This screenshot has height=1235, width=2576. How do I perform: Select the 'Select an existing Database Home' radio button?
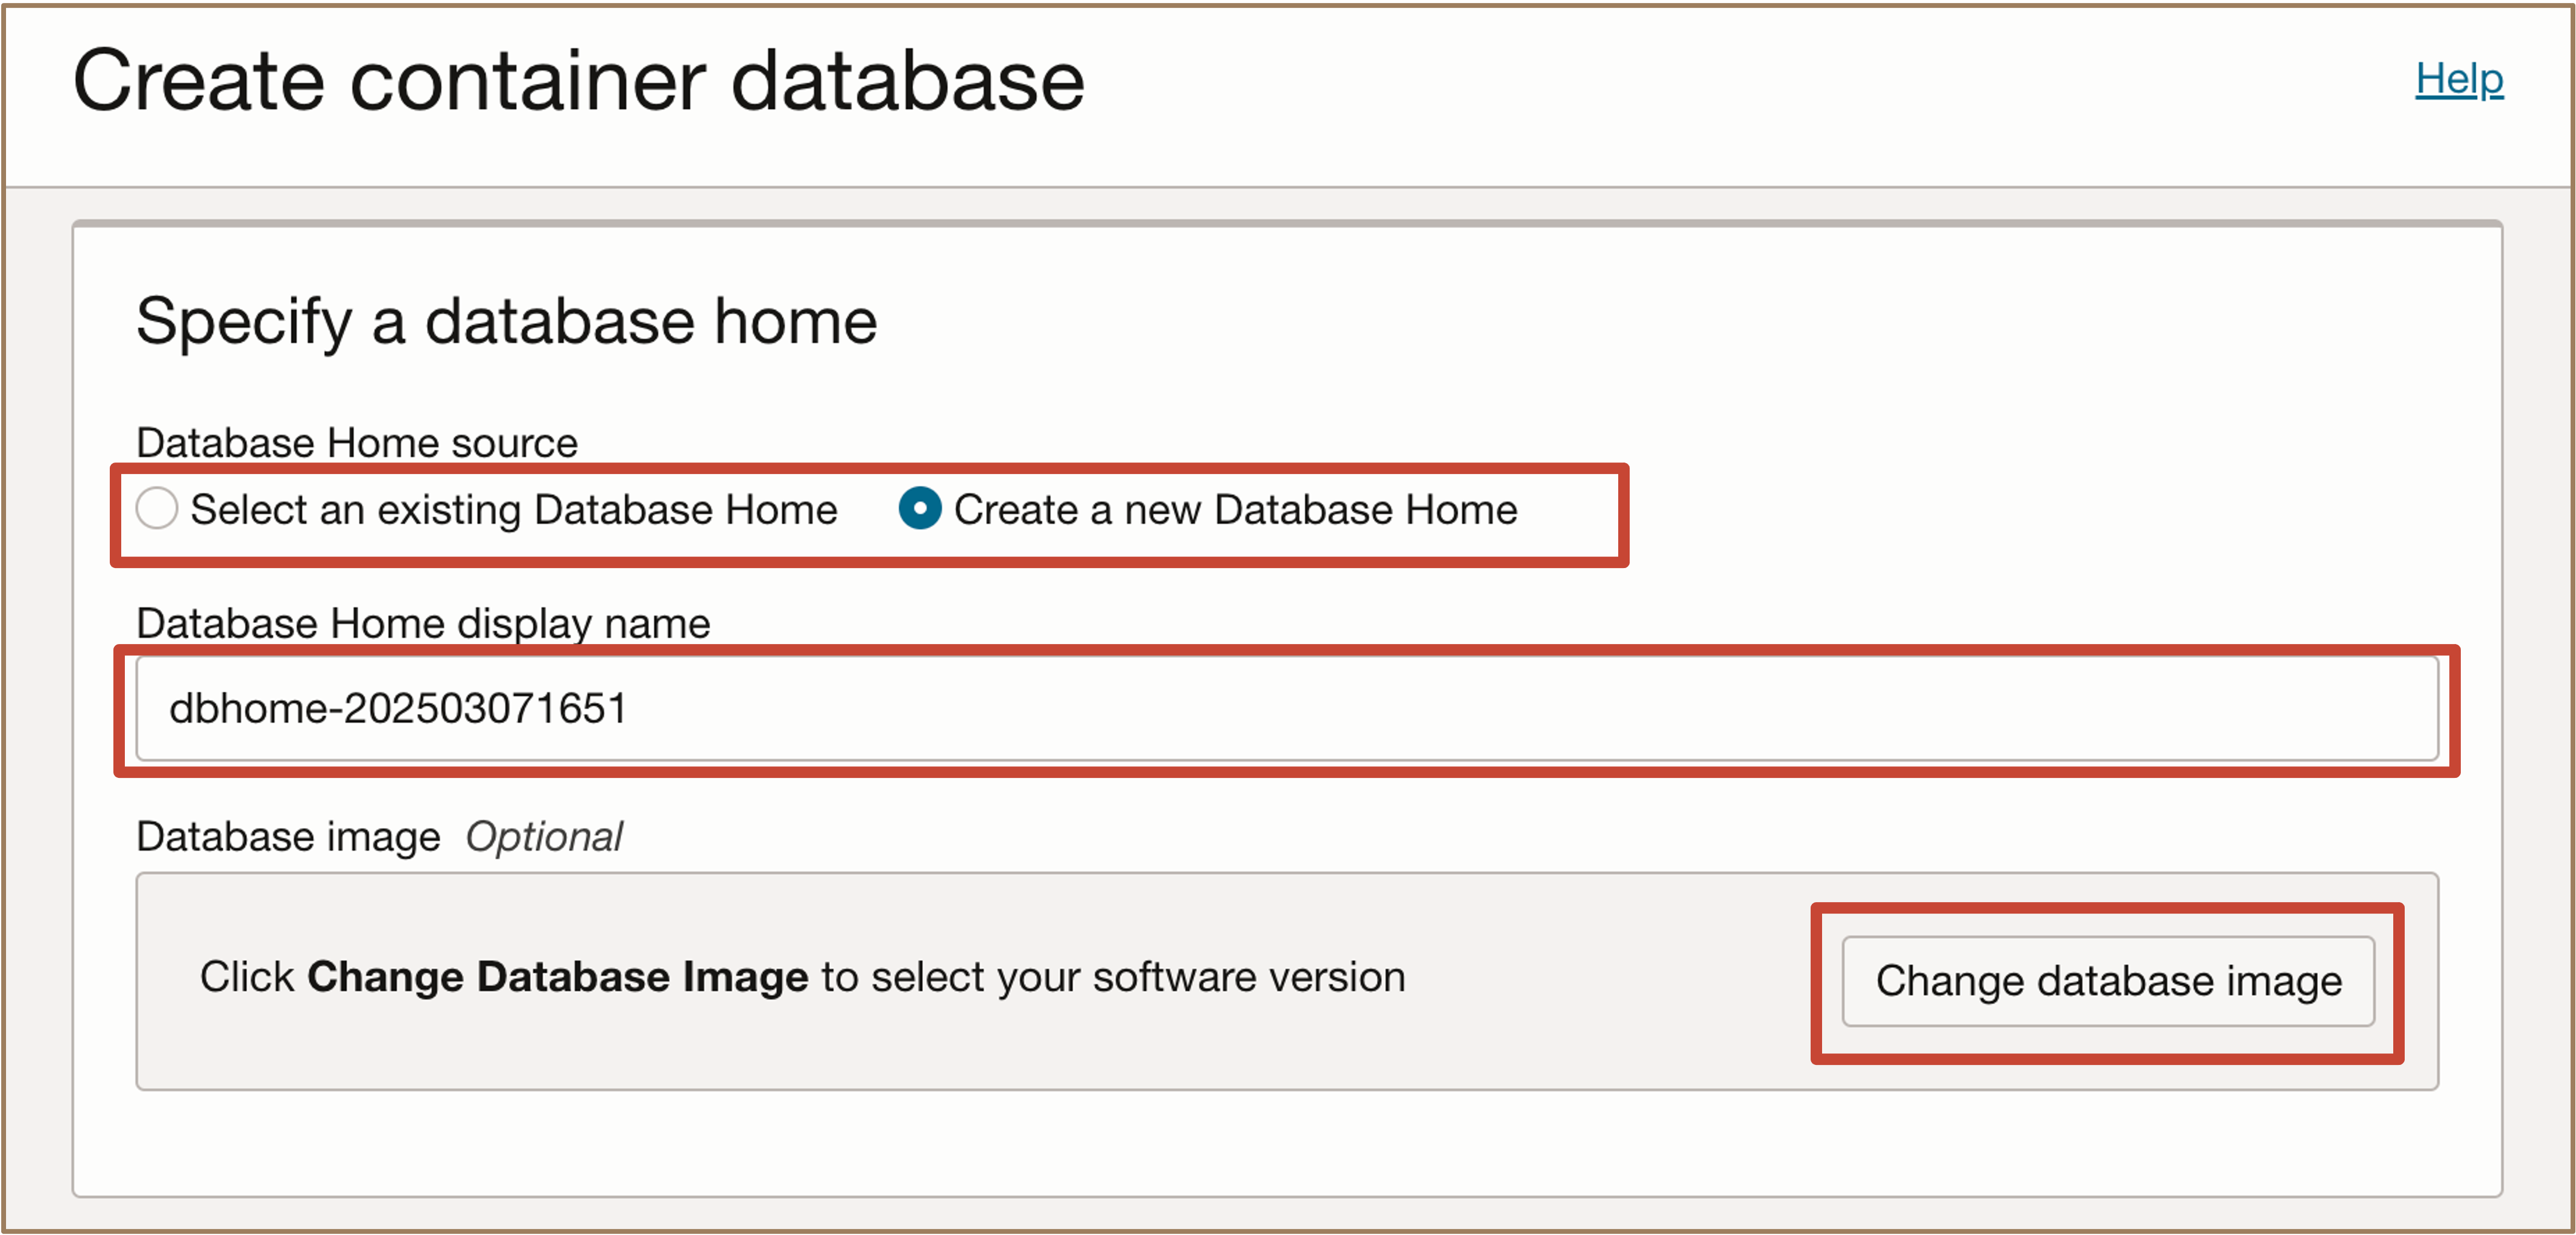tap(157, 508)
